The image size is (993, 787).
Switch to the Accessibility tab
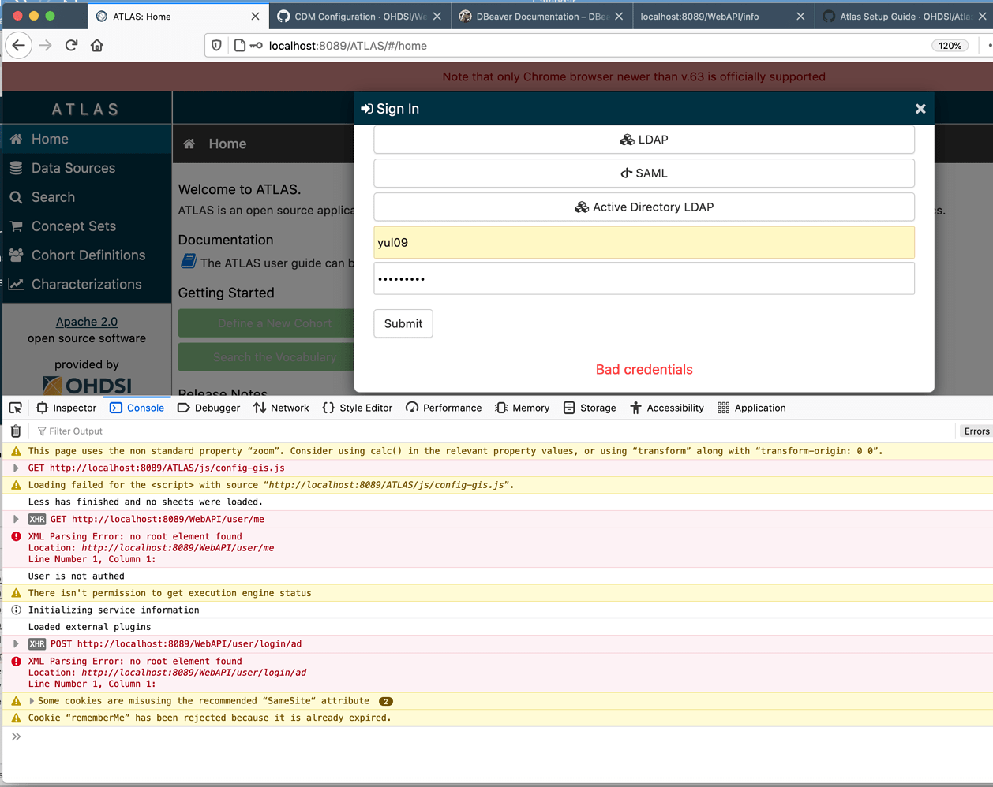[x=667, y=408]
